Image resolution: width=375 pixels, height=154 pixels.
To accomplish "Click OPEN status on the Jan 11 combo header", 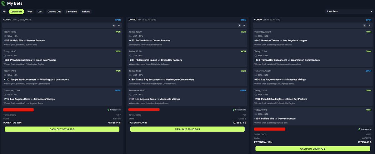I will (x=368, y=20).
